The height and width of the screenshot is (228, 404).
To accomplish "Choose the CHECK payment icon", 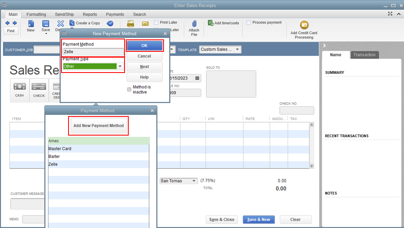I will point(39,90).
